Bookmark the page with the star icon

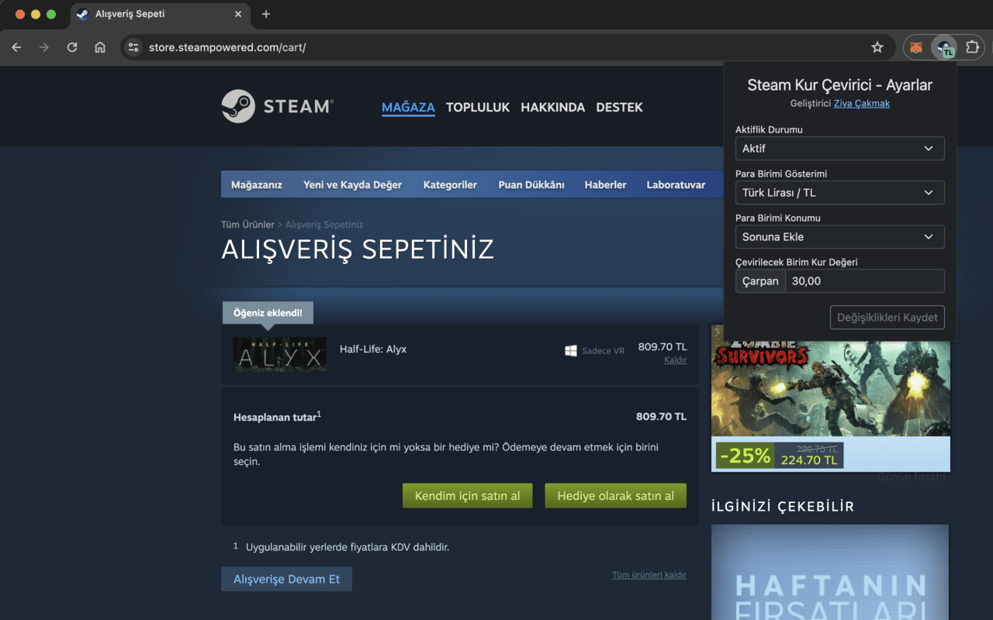point(877,47)
